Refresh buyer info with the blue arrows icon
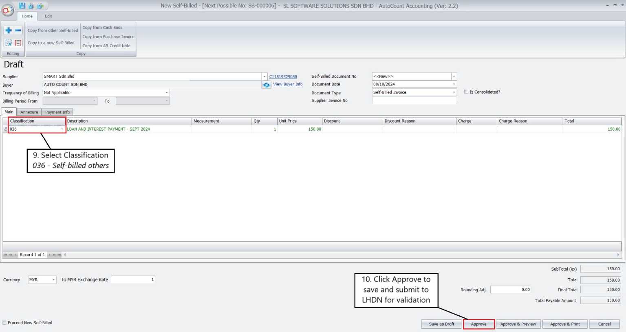The image size is (626, 332). (266, 85)
